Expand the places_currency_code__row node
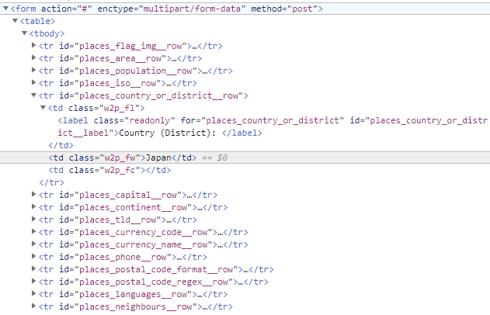Screen dimensions: 490x315 tap(33, 232)
